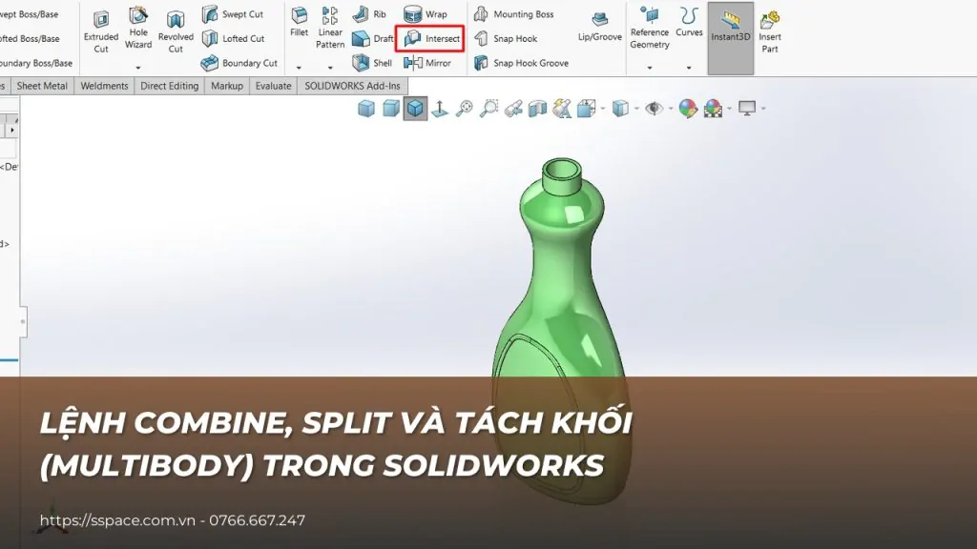Expand the Reference Geometry dropdown arrow
Screen dimensions: 977x549
(649, 68)
